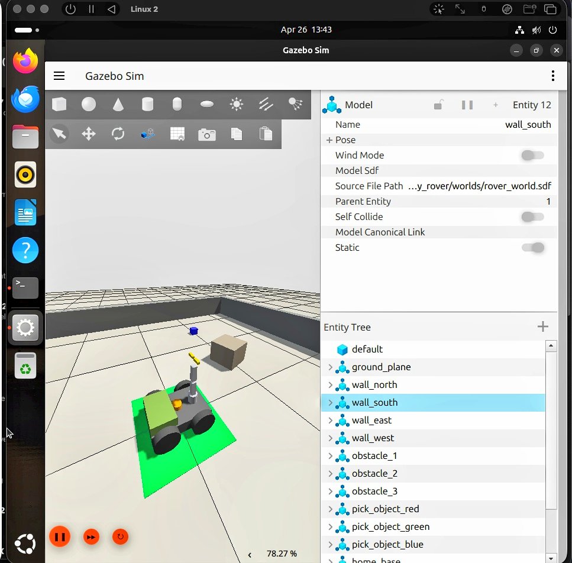The width and height of the screenshot is (572, 563).
Task: Select wall_north model row
Action: (x=433, y=385)
